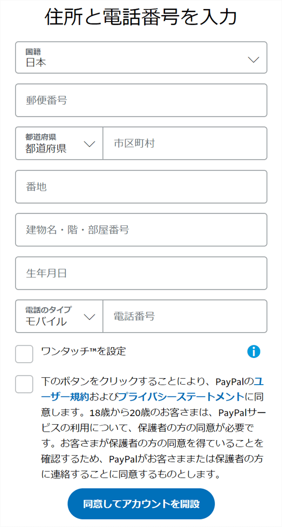
Task: Click the 住所と電話番号を入力 heading
Action: 141,17
